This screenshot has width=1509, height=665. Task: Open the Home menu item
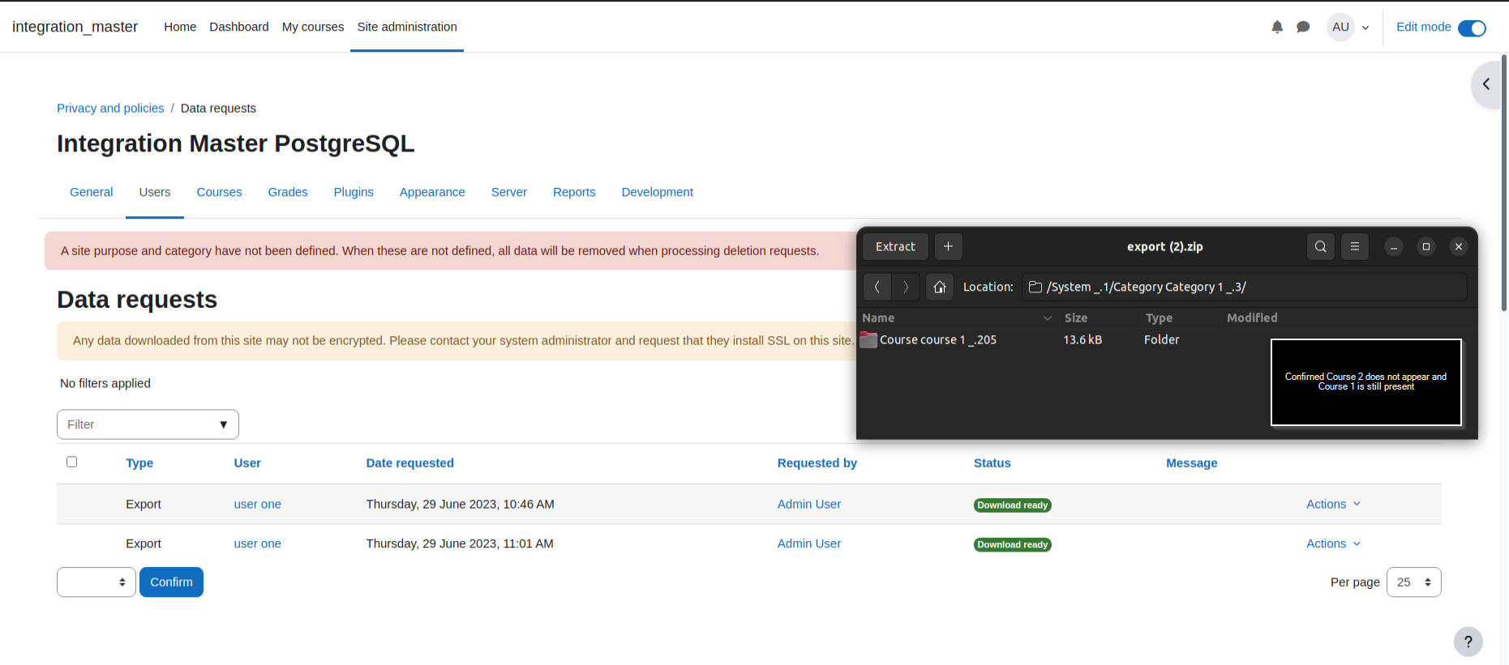tap(180, 27)
